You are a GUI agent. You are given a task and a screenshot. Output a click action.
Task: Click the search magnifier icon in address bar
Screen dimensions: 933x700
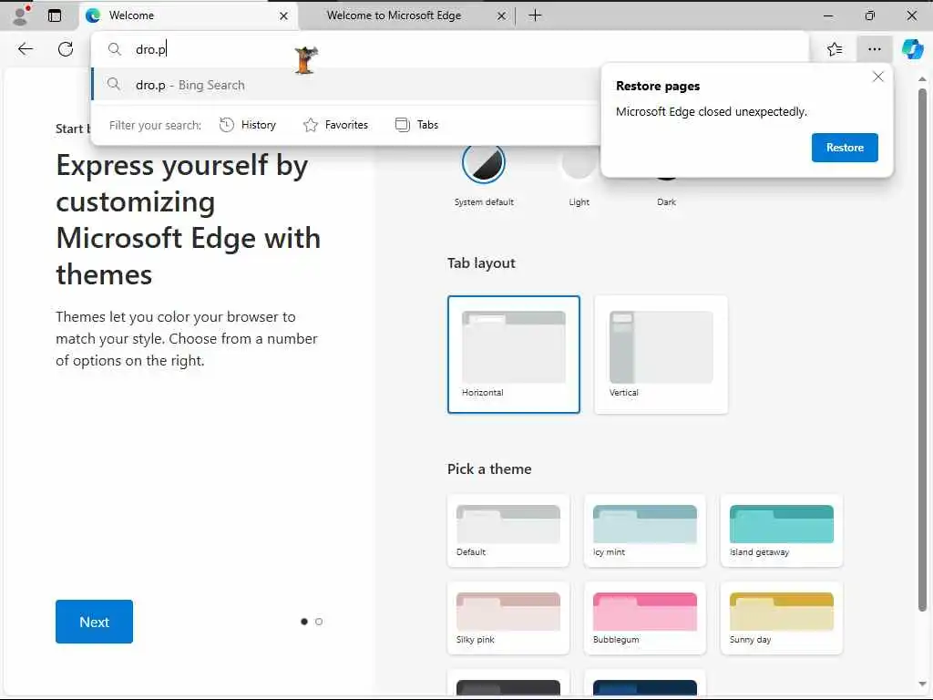pyautogui.click(x=114, y=49)
